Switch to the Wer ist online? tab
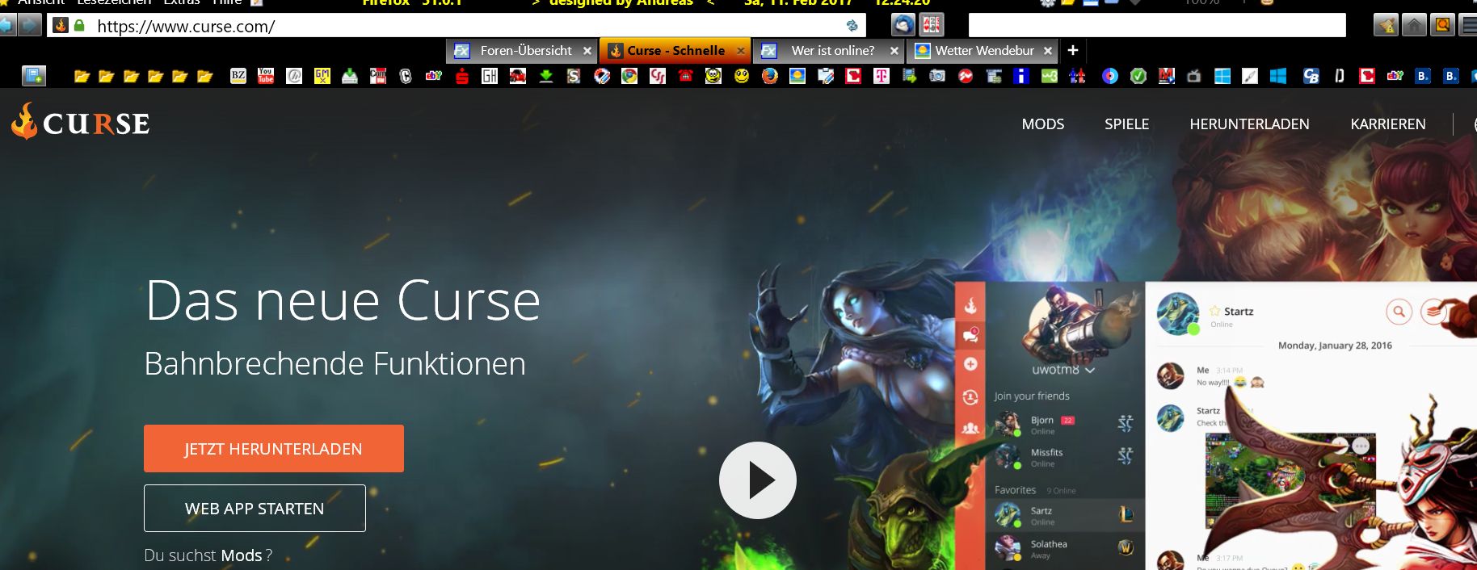Image resolution: width=1477 pixels, height=570 pixels. click(831, 51)
